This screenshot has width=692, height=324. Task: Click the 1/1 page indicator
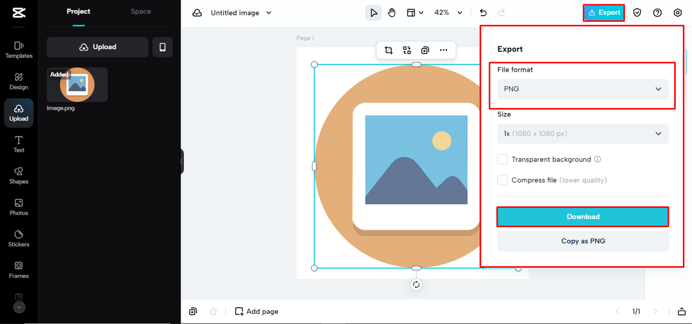point(636,312)
